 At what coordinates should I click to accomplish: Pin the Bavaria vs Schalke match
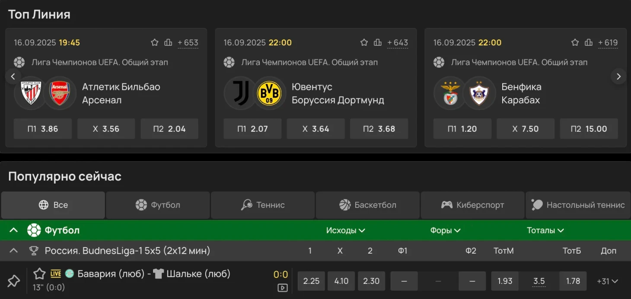point(13,281)
